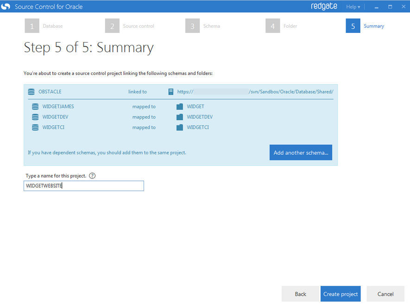This screenshot has height=308, width=410.
Task: Click the svn Sandbox repository URL path
Action: [x=291, y=92]
